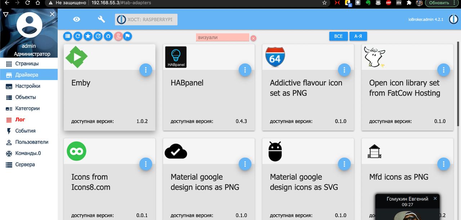Screen dimensions: 461x220
Task: Open the red Лог sidebar entry
Action: [29, 120]
